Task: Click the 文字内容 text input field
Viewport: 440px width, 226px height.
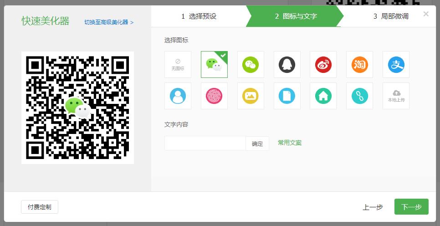Action: [x=205, y=143]
